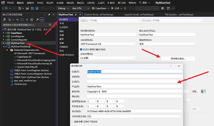214x126 pixels.
Task: Click the 程序集信息(I)... button
Action: (178, 59)
